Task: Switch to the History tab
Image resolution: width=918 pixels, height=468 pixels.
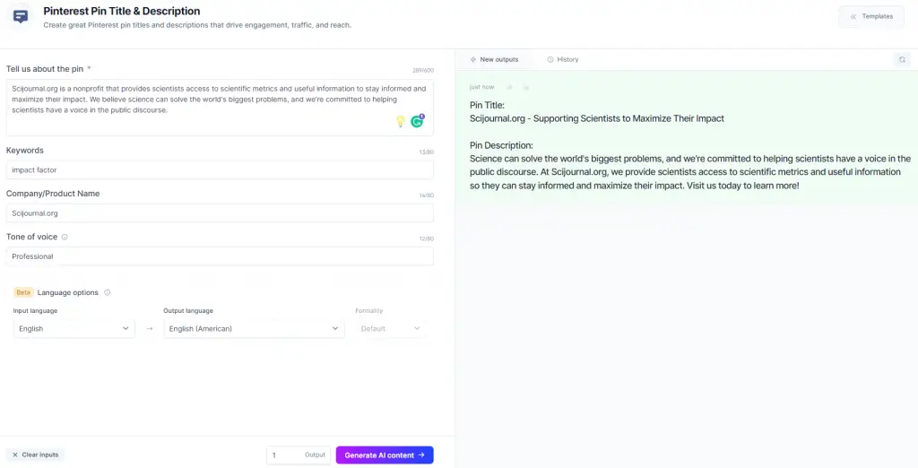Action: click(x=563, y=60)
